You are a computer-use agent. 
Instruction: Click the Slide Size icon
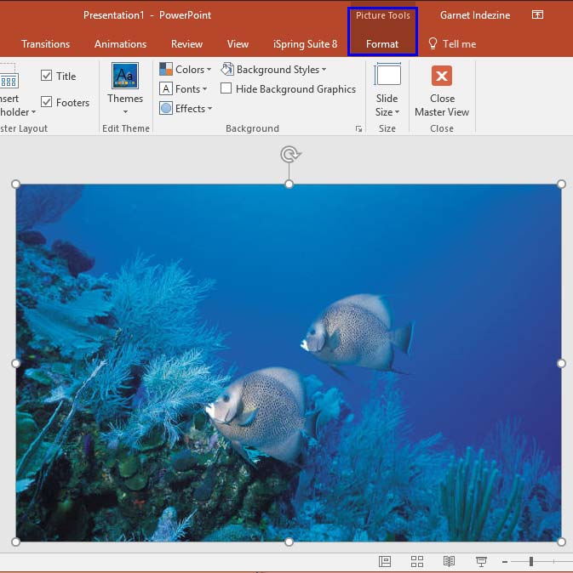click(387, 75)
